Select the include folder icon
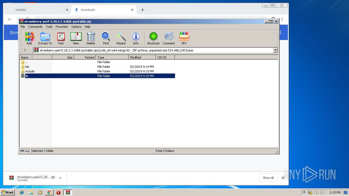Screen dimensions: 349x196 point(23,71)
